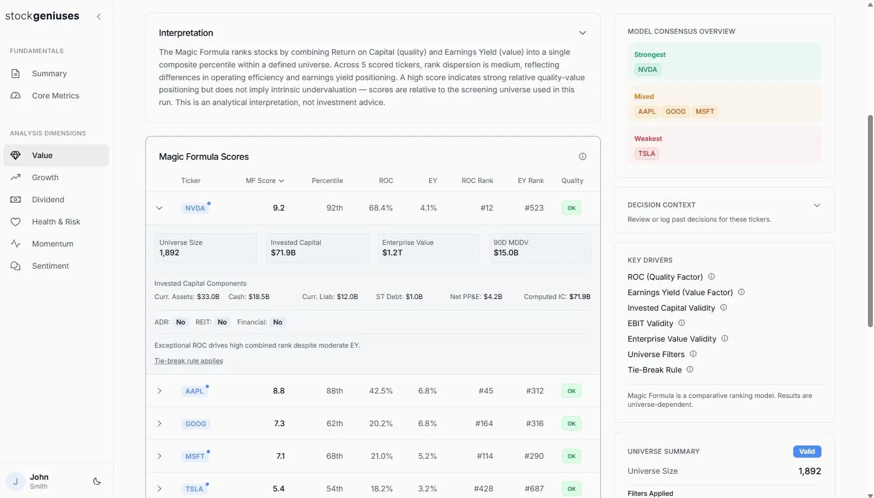This screenshot has width=874, height=498.
Task: Expand the AAPL row
Action: pos(159,391)
